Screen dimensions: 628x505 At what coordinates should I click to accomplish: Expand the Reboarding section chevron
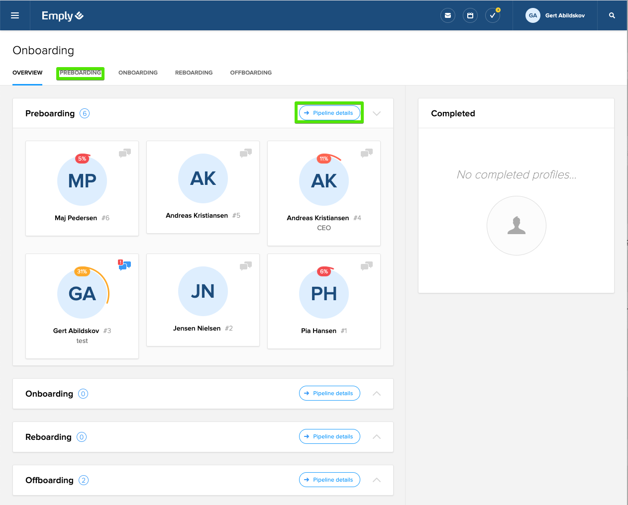coord(377,437)
